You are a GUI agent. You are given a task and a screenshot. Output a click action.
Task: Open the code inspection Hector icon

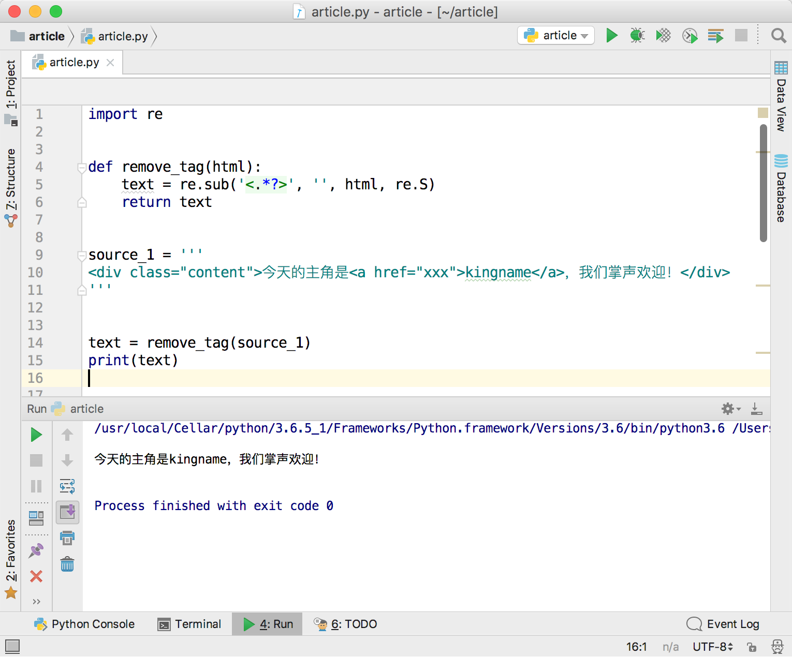click(778, 647)
